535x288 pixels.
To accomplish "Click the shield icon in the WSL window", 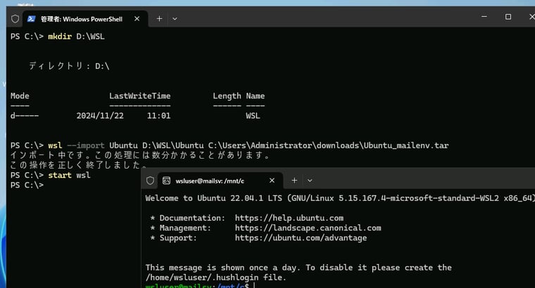I will tap(150, 181).
